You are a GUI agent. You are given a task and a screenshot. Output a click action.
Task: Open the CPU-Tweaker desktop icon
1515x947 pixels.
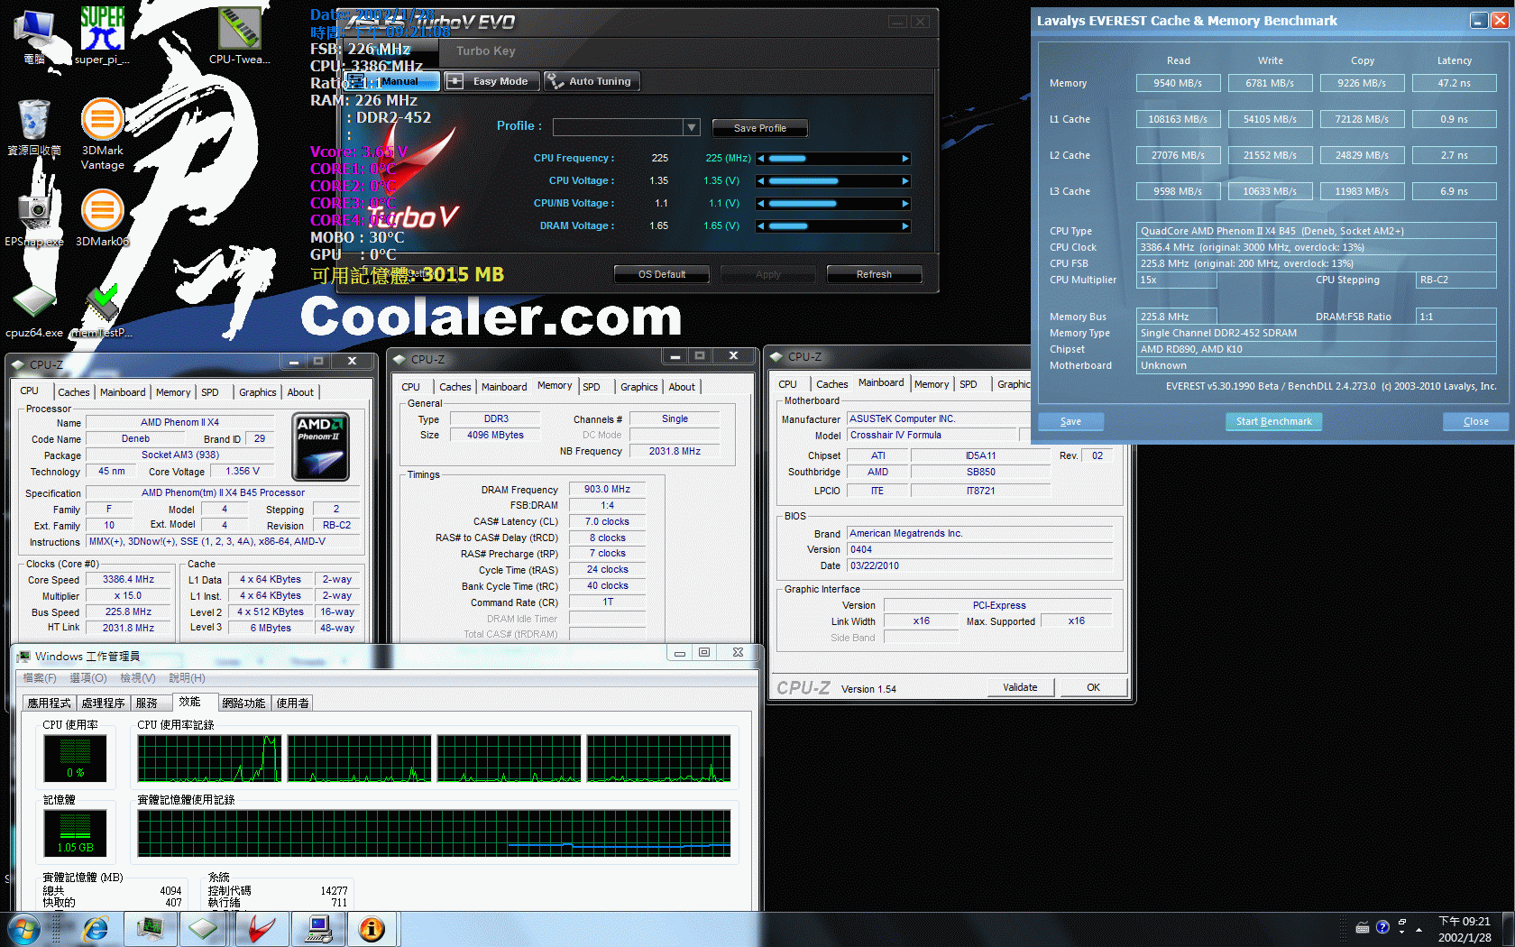239,30
